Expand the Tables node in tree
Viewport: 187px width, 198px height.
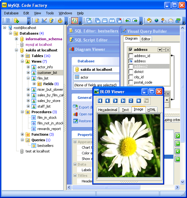(22, 56)
